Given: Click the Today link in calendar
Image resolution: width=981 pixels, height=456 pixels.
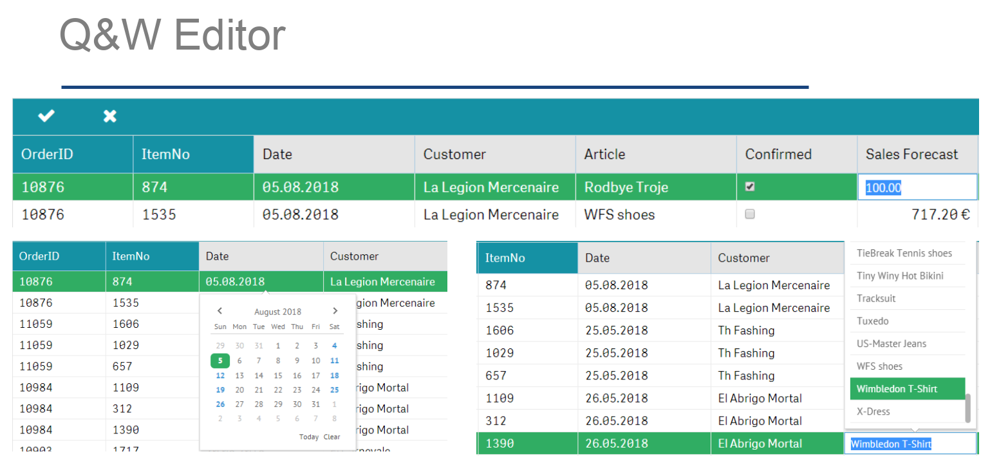Looking at the screenshot, I should 309,437.
